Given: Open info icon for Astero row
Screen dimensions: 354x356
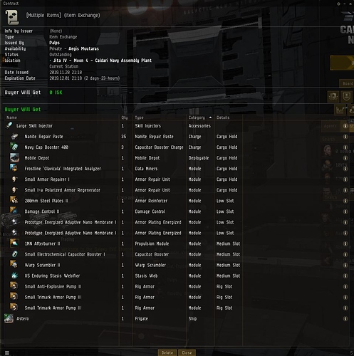Looking at the screenshot, I should pos(345,318).
